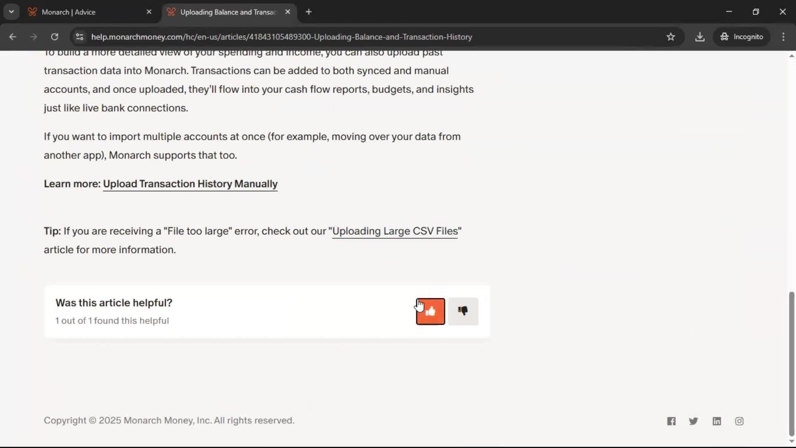The width and height of the screenshot is (796, 448).
Task: Open the Chrome three-dot menu
Action: pos(783,37)
